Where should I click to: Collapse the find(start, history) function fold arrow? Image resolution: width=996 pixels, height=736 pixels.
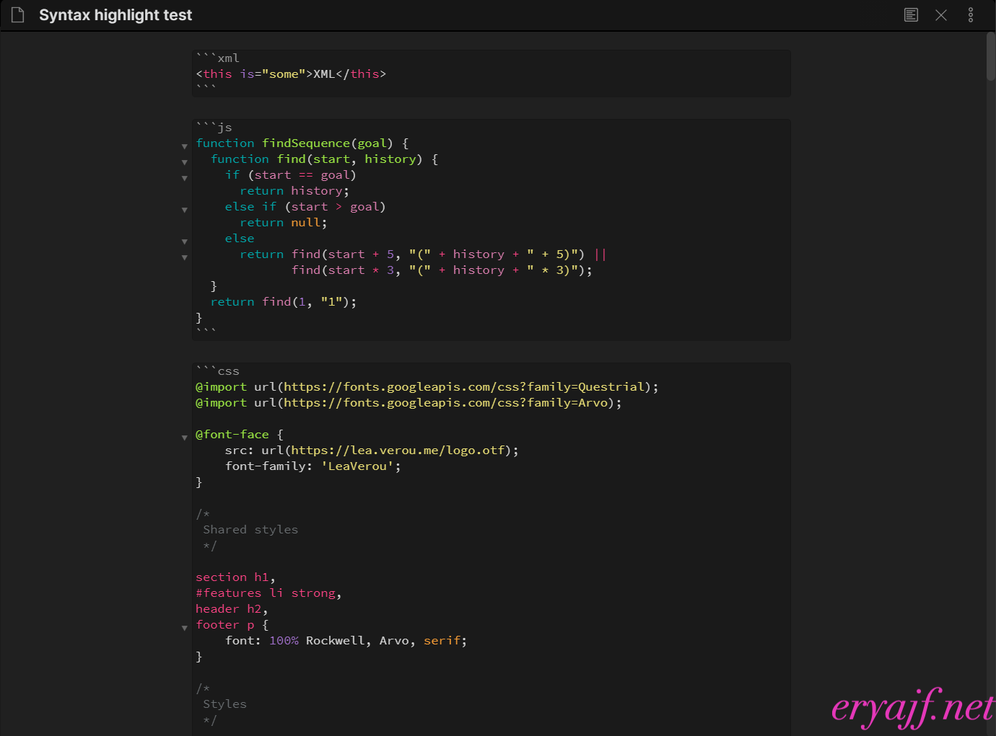coord(185,162)
